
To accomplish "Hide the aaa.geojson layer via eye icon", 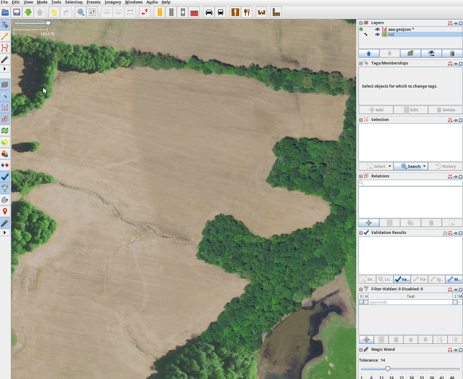I will pyautogui.click(x=377, y=29).
